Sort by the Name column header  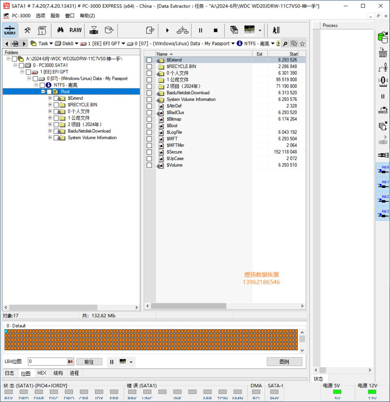(204, 54)
